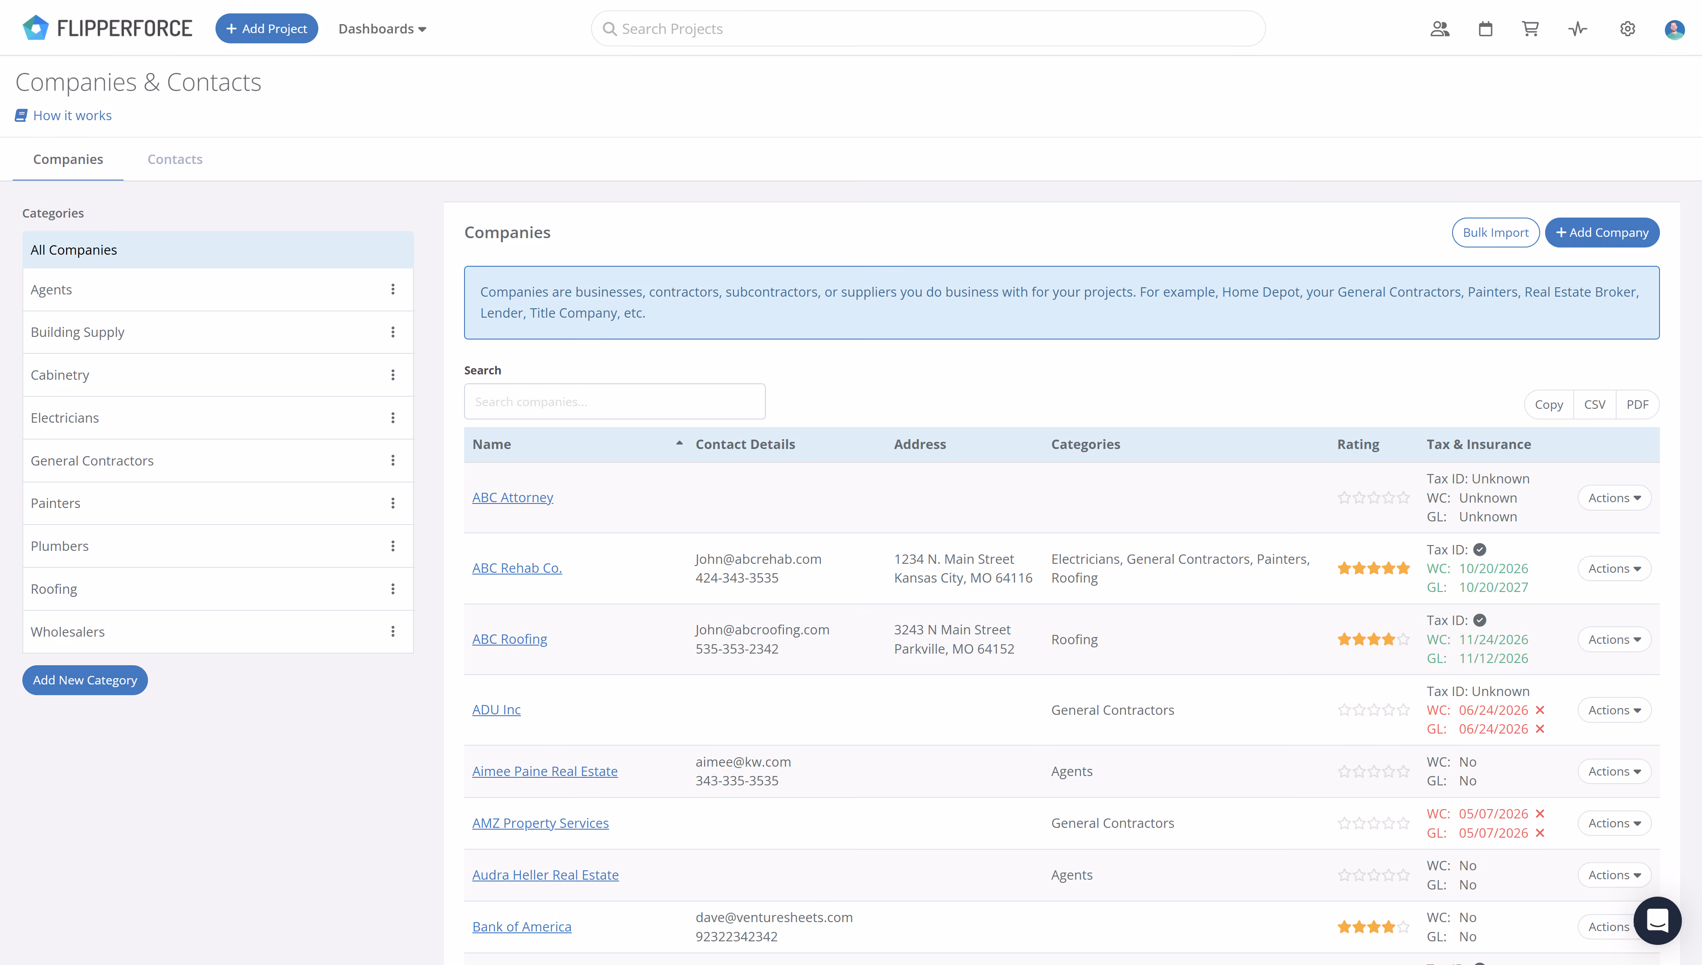
Task: Open Actions dropdown for Aimee Paine Real Estate
Action: (1614, 772)
